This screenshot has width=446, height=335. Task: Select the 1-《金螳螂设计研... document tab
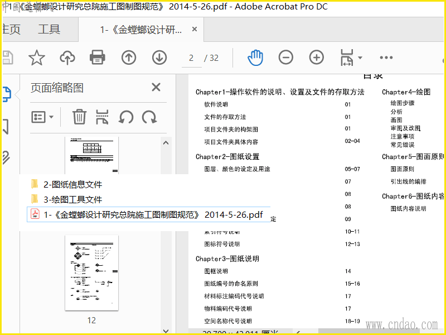point(141,30)
